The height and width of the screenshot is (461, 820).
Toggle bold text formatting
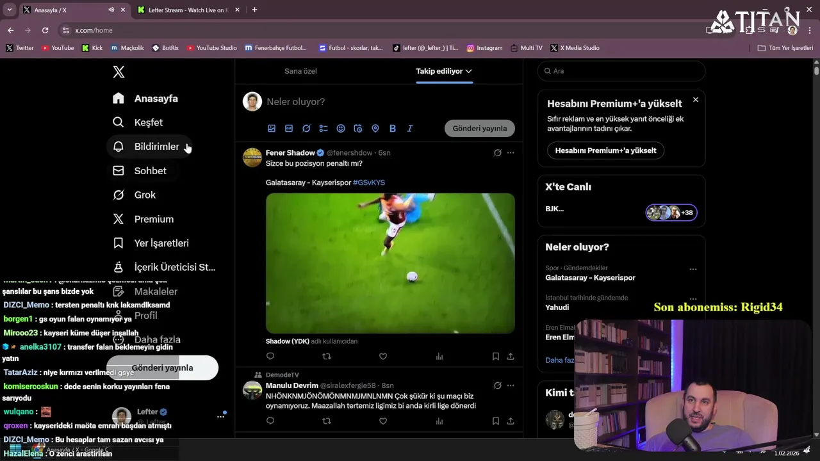[393, 129]
